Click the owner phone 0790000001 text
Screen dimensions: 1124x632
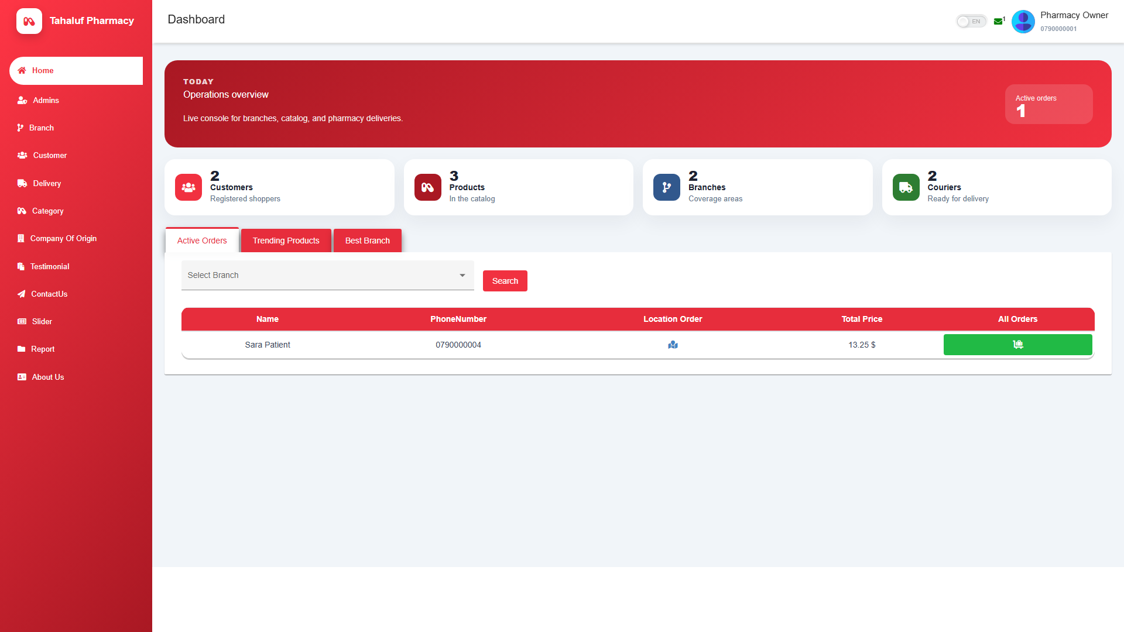click(x=1058, y=29)
